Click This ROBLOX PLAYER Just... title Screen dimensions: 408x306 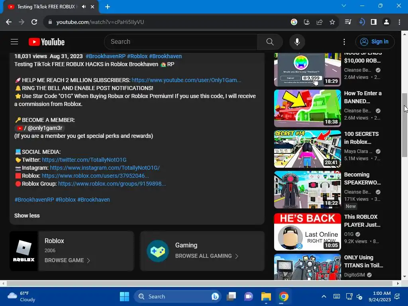point(362,221)
